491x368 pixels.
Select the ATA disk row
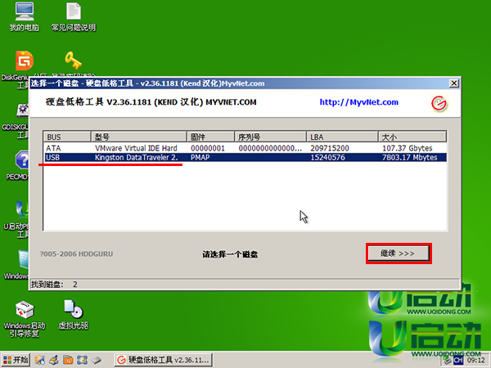[x=245, y=148]
